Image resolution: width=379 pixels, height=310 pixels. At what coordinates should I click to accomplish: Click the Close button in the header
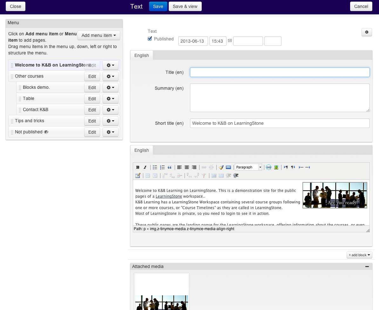click(x=16, y=7)
